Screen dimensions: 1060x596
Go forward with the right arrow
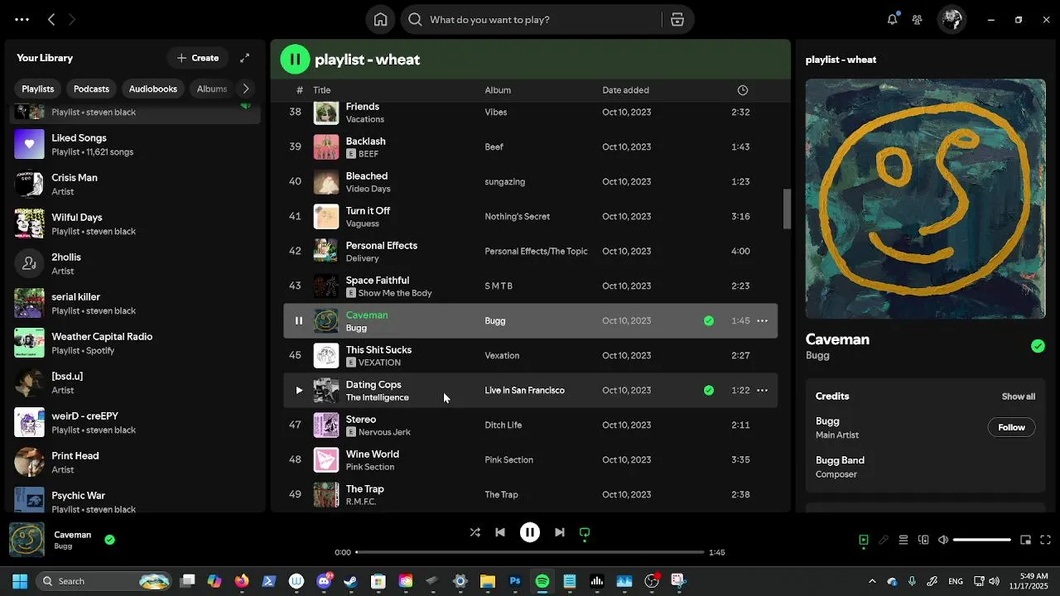pos(71,19)
